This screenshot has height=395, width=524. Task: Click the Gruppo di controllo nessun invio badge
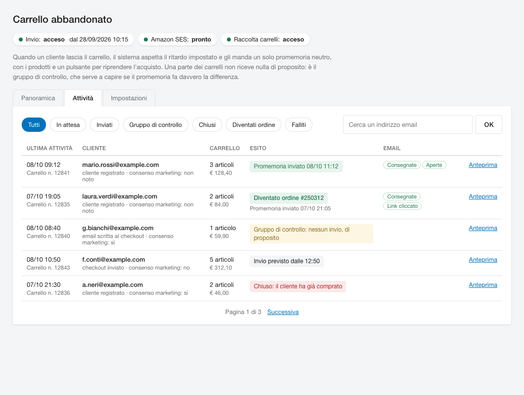pyautogui.click(x=311, y=234)
